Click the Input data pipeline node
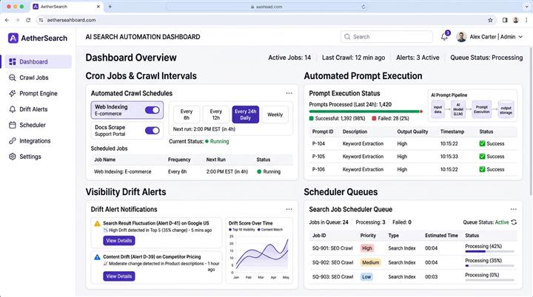 point(438,109)
